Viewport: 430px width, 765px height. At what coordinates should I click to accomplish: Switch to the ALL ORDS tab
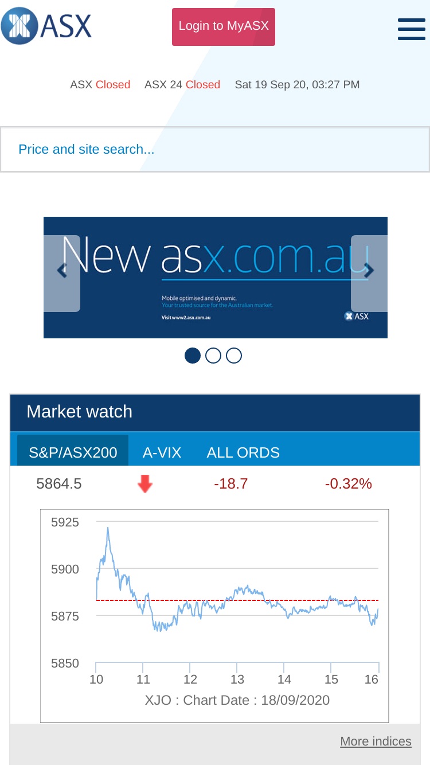pyautogui.click(x=243, y=452)
